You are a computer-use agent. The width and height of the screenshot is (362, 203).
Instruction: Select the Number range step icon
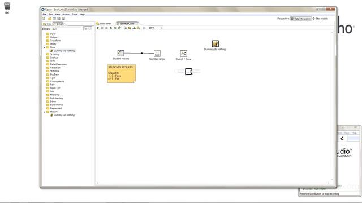coord(157,54)
